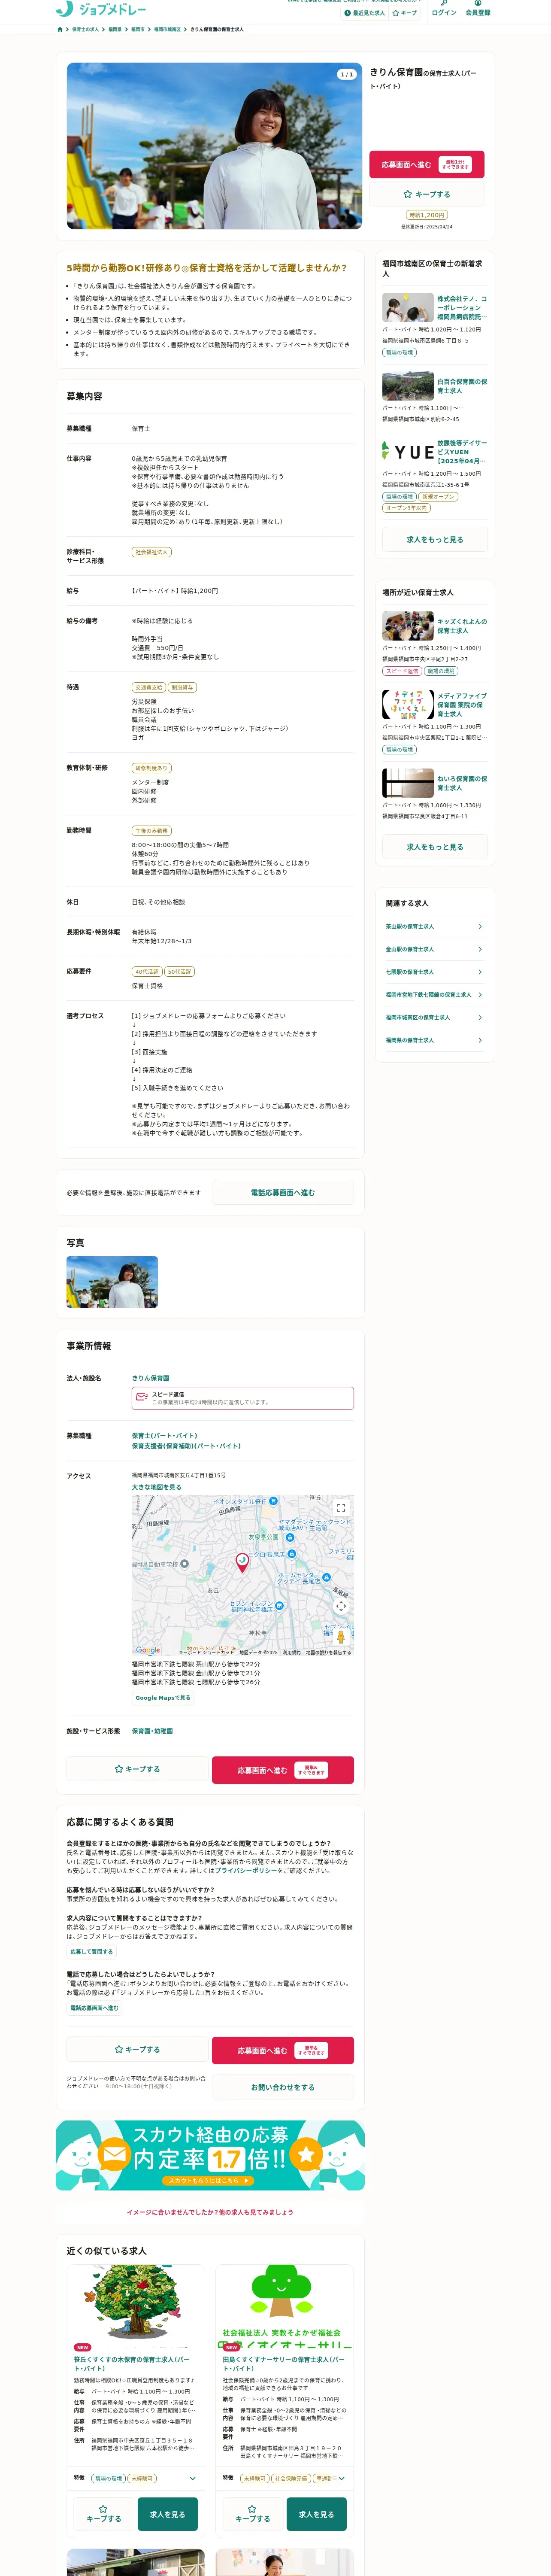
Task: Click キープする below the FAQ
Action: point(137,2049)
